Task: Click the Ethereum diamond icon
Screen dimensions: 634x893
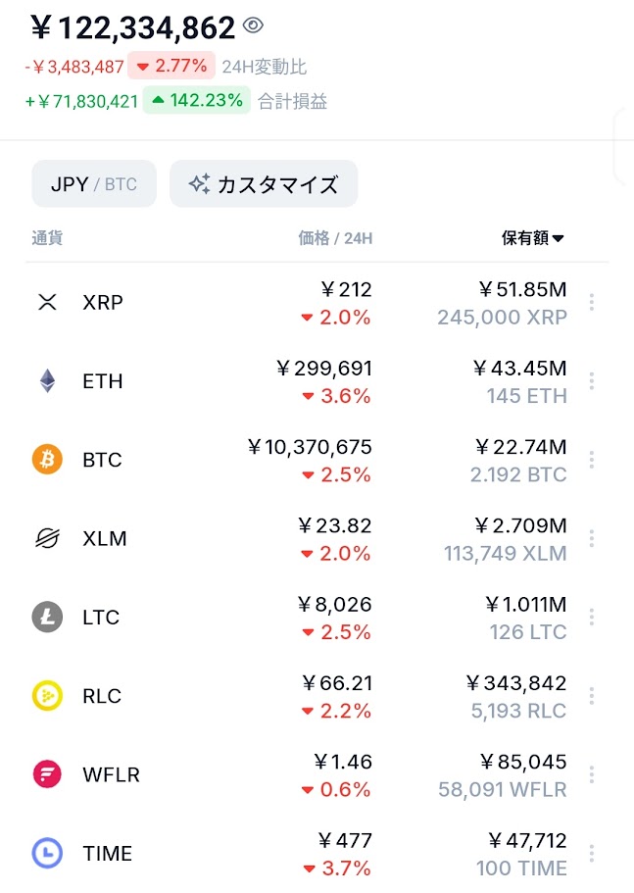Action: click(x=47, y=380)
